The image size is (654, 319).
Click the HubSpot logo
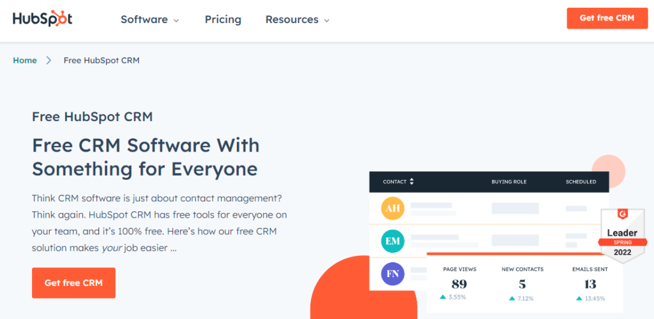point(43,18)
